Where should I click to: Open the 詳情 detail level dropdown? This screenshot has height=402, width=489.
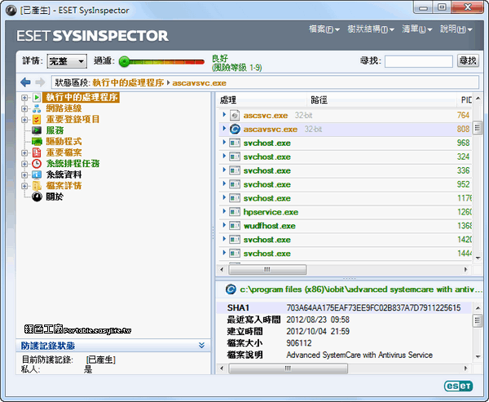click(67, 61)
